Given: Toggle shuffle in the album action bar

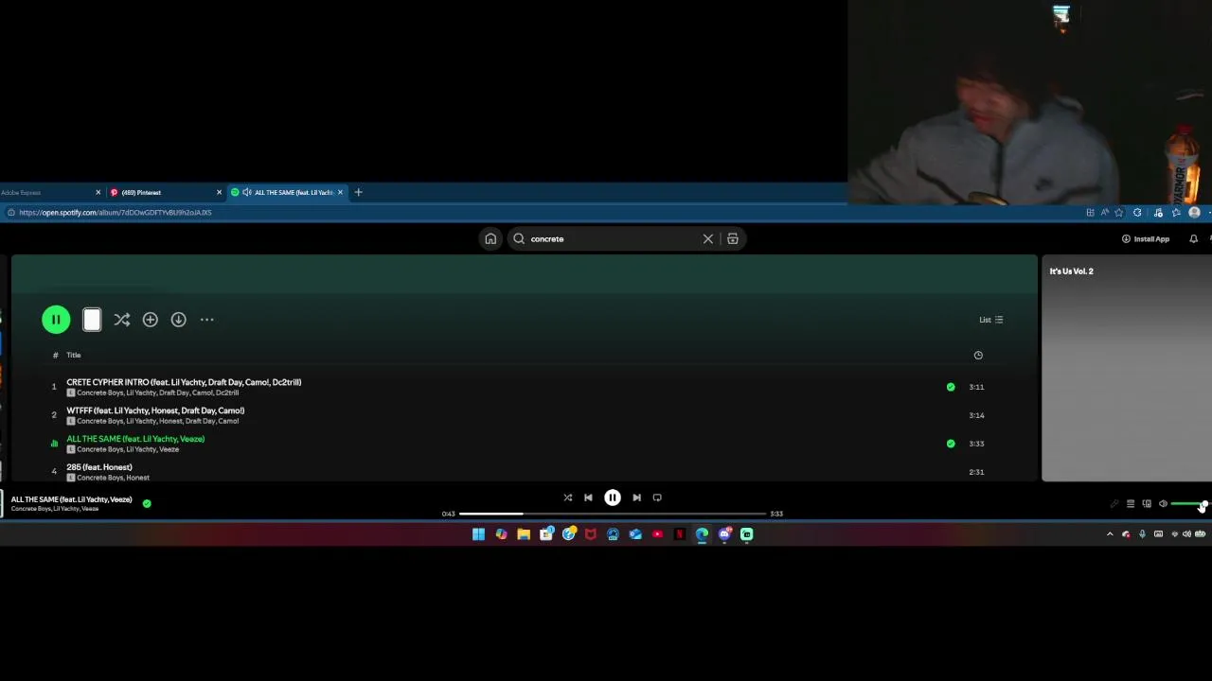Looking at the screenshot, I should 121,320.
